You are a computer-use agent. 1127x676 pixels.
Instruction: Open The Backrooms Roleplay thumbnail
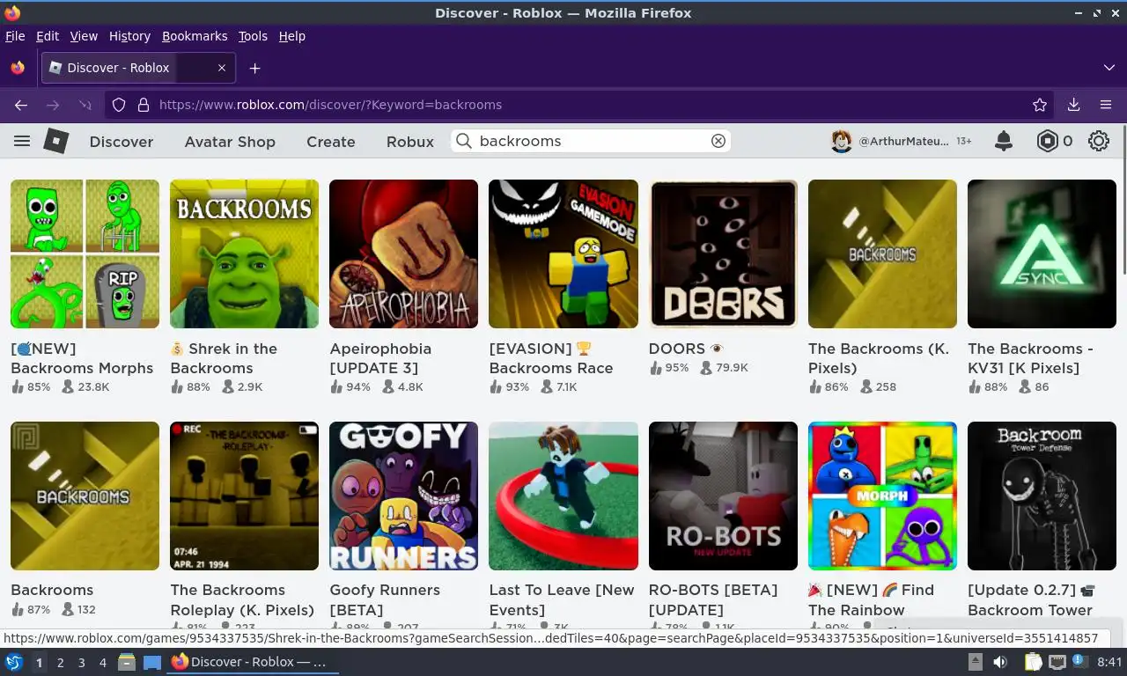pyautogui.click(x=244, y=496)
